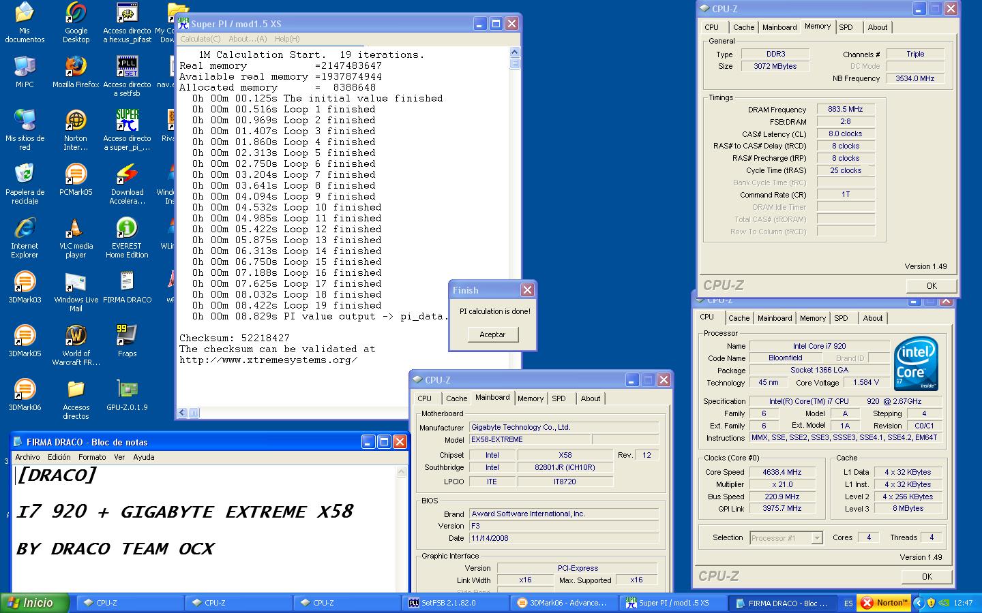The width and height of the screenshot is (982, 613).
Task: Click OK in the Memory CPU-Z window
Action: click(x=932, y=286)
